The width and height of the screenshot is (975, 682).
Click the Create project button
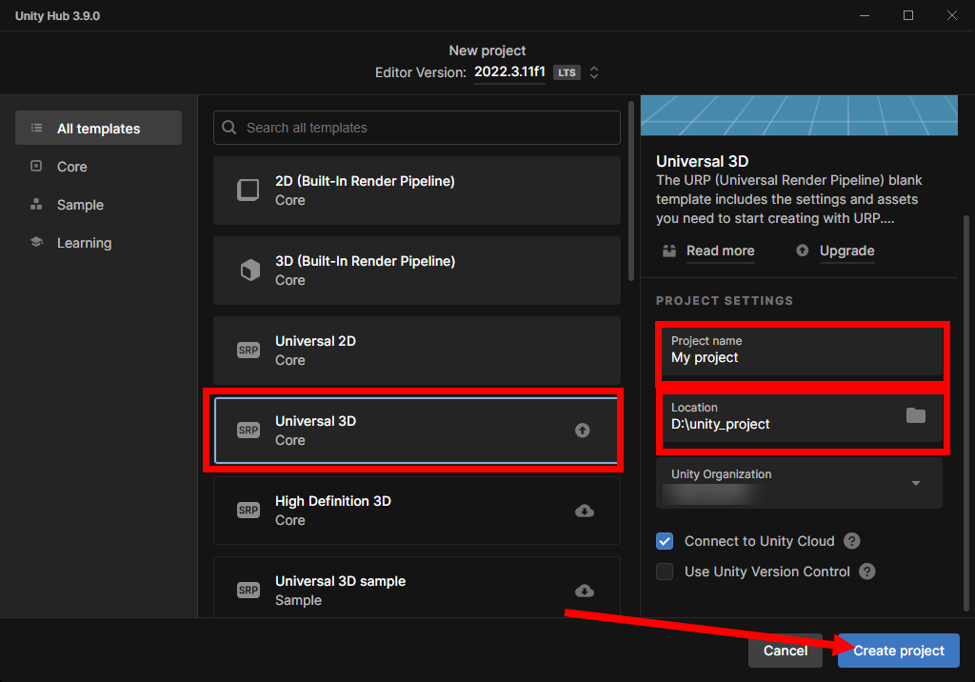[899, 651]
